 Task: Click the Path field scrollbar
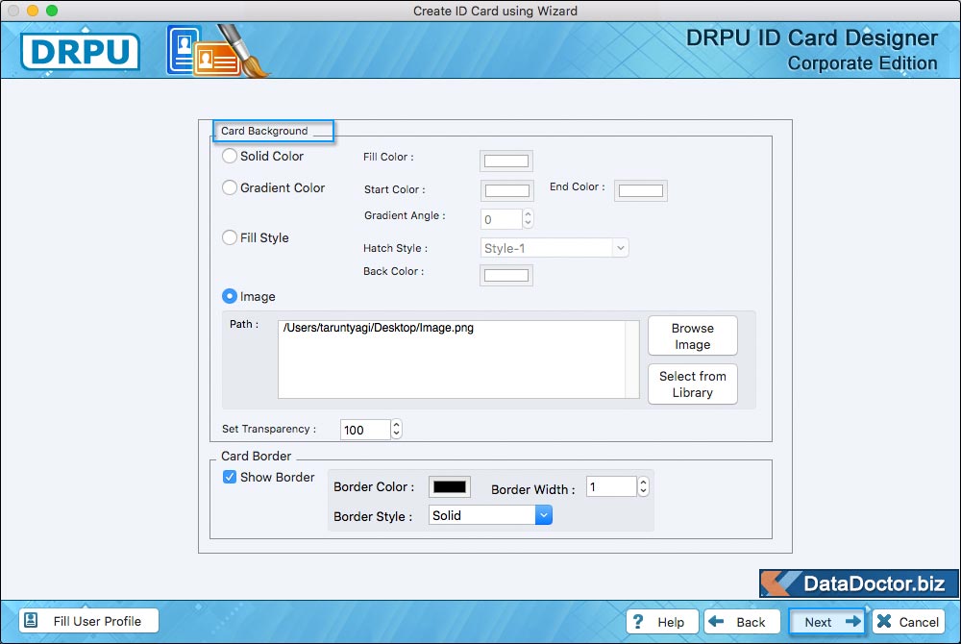(632, 359)
